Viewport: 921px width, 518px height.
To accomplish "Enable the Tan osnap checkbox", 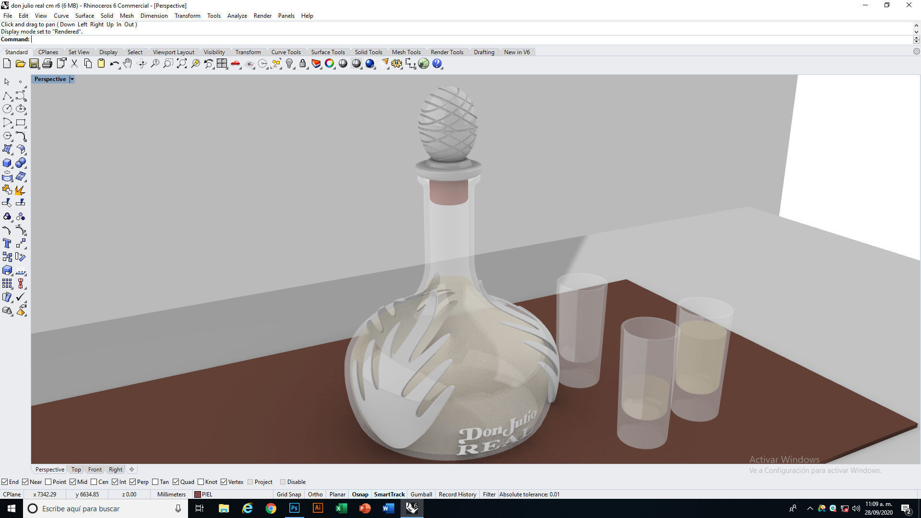I will [x=155, y=482].
